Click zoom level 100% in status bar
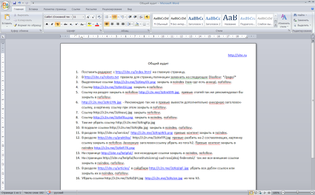The width and height of the screenshot is (315, 195). tap(276, 192)
